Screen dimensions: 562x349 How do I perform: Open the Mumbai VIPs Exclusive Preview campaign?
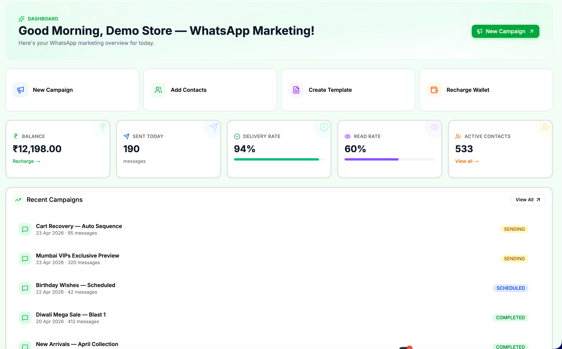tap(279, 259)
